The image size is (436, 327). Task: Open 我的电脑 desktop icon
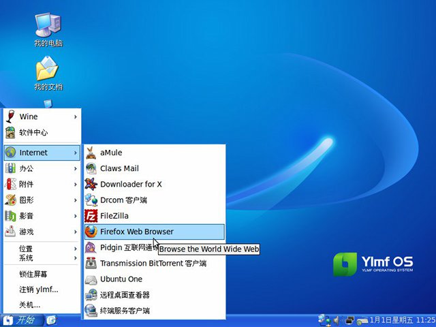click(48, 30)
